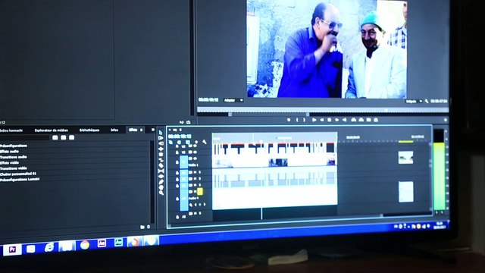Open the Transitions audio folder
485x273 pixels.
[14, 157]
